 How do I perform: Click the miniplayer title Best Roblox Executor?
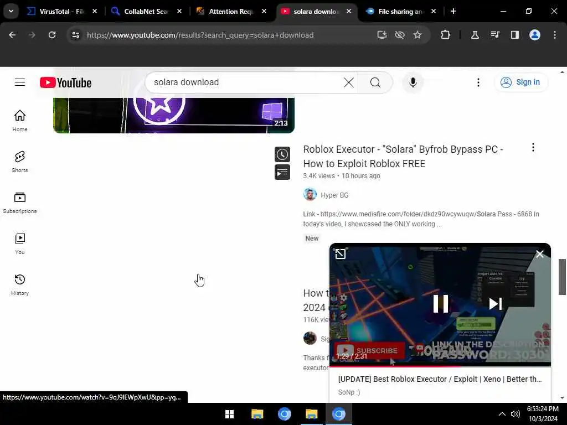point(440,379)
